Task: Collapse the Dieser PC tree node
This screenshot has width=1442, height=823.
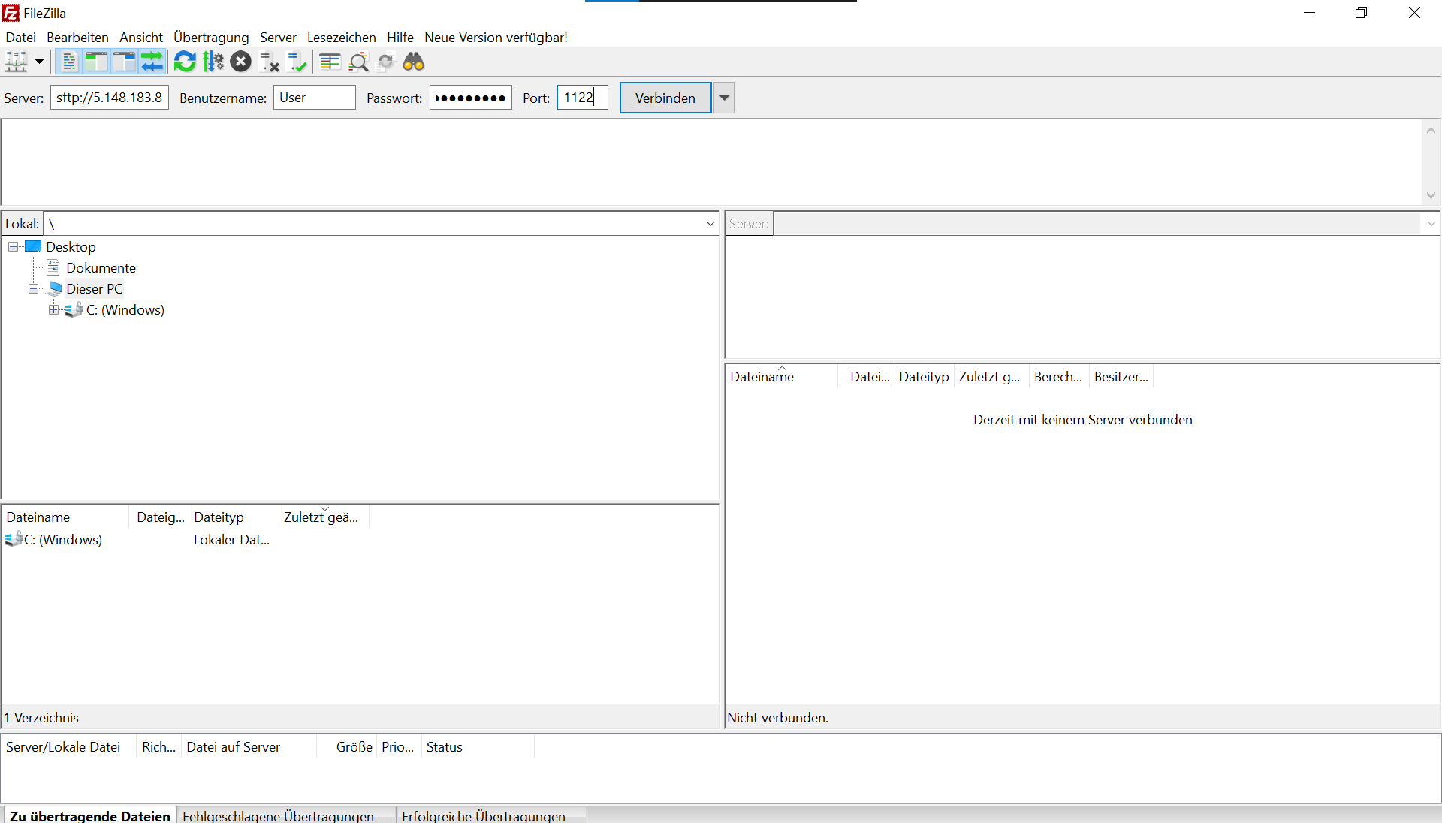Action: coord(34,289)
